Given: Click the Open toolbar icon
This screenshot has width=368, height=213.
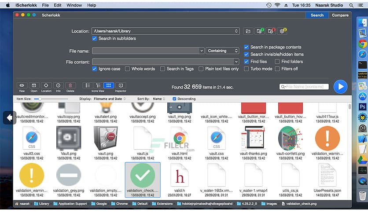Looking at the screenshot, I should (x=34, y=86).
